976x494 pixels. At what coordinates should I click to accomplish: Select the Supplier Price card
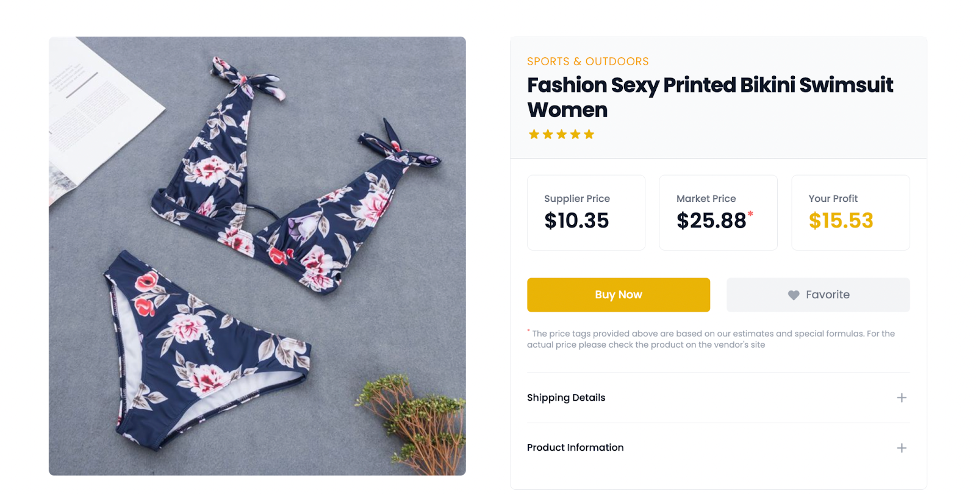point(586,212)
